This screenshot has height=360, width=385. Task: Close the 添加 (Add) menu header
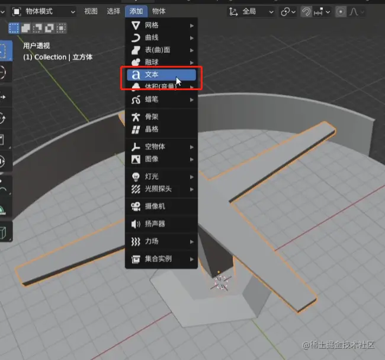(x=136, y=11)
